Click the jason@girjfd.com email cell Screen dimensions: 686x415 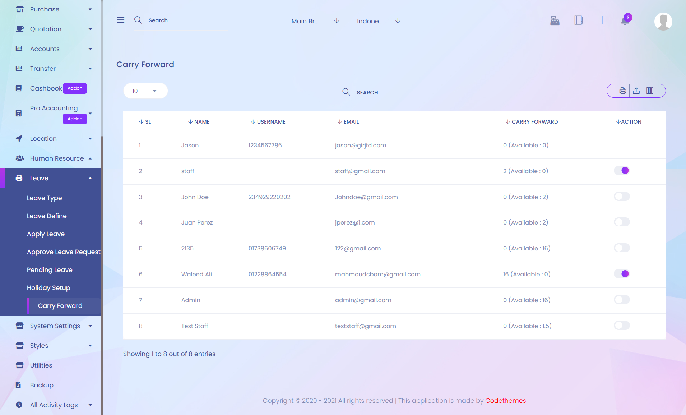point(361,145)
